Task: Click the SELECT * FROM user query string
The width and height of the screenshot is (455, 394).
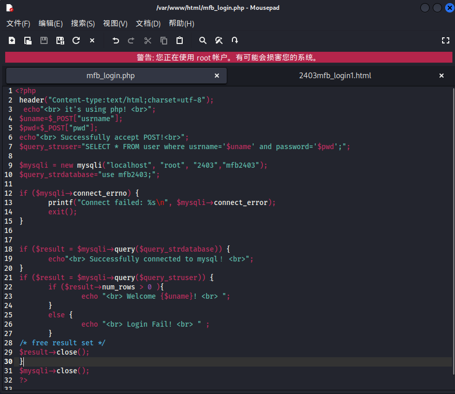Action: point(216,147)
